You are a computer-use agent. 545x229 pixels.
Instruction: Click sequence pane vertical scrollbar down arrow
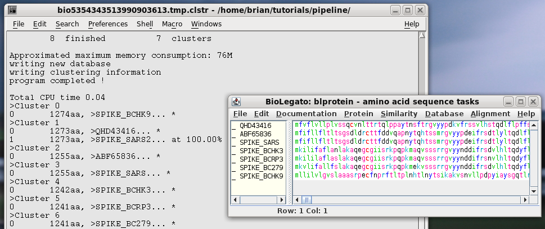535,190
